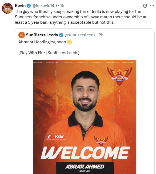
Task: Click the WELCOME text on poster
Action: [x=85, y=153]
